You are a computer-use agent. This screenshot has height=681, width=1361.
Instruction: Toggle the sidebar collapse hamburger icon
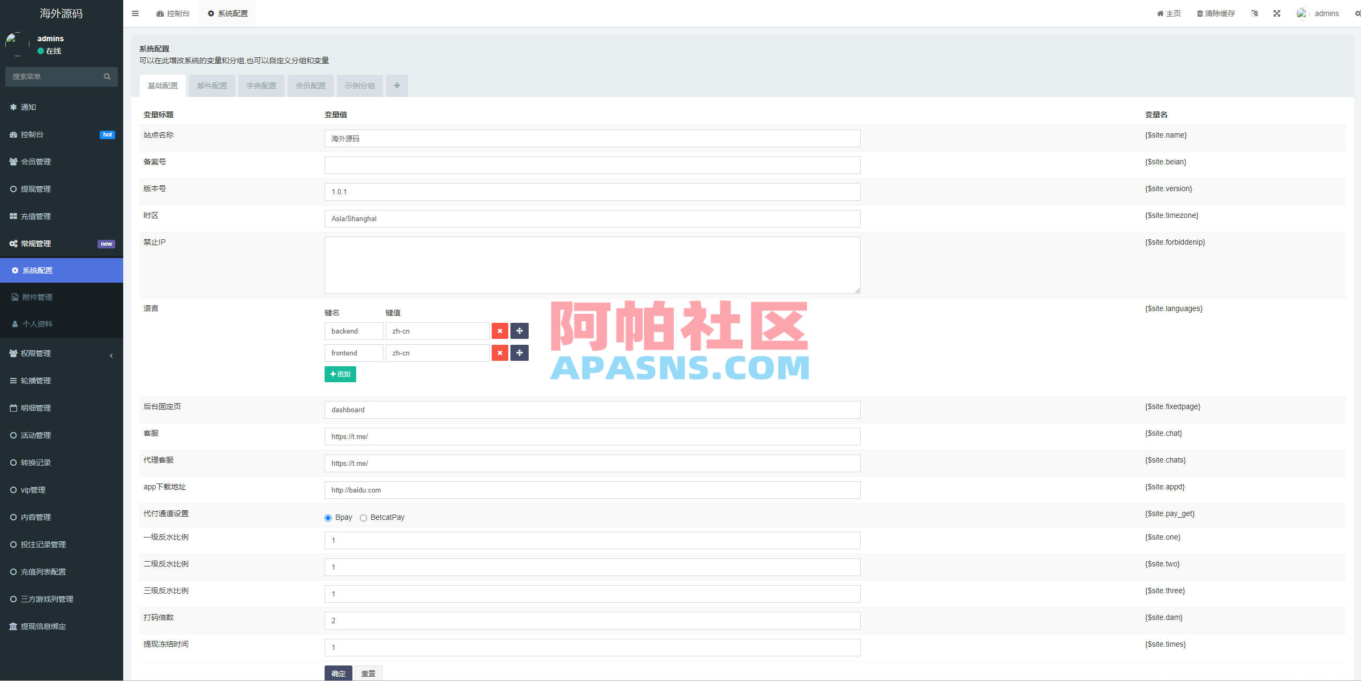click(x=135, y=13)
